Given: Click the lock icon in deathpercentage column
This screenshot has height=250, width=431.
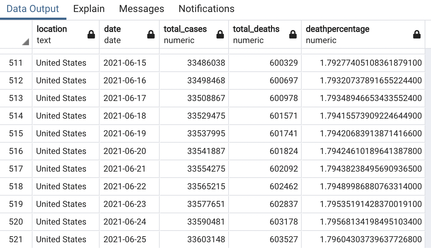Looking at the screenshot, I should [417, 35].
